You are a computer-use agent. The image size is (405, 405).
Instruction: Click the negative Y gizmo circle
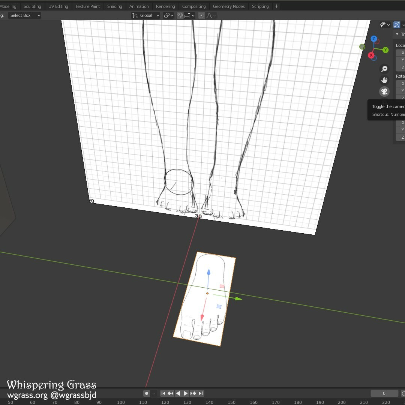[x=362, y=47]
